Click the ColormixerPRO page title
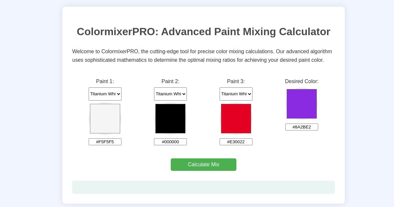This screenshot has width=394, height=207. (x=204, y=32)
